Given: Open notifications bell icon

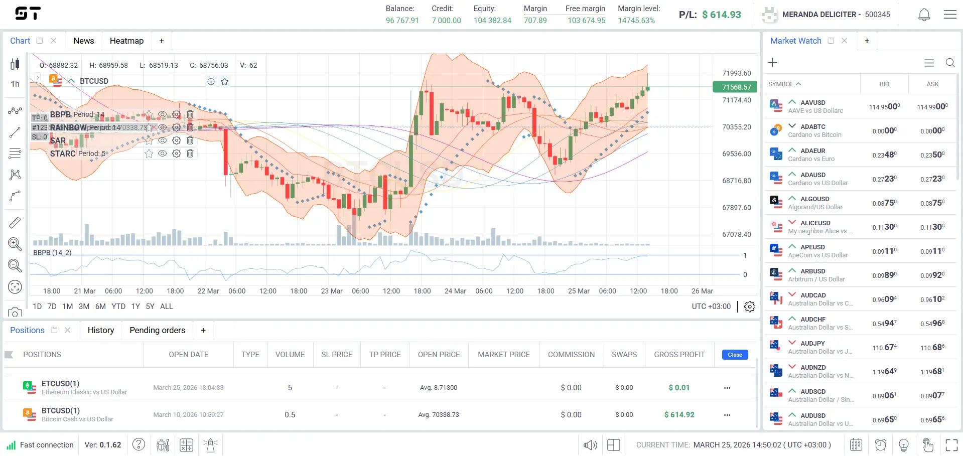Looking at the screenshot, I should [924, 15].
